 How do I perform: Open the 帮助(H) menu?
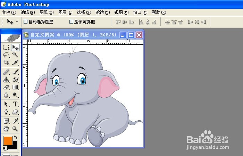click(x=159, y=12)
